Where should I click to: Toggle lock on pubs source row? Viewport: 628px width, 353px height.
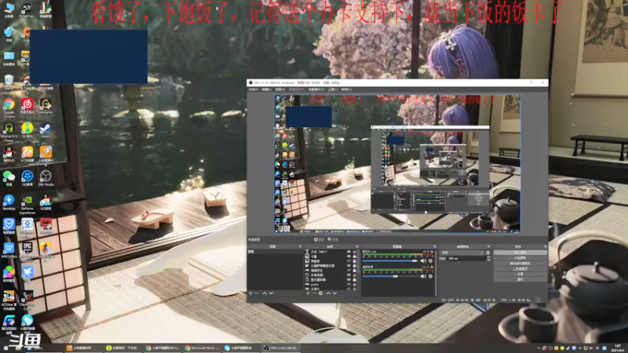coord(355,284)
